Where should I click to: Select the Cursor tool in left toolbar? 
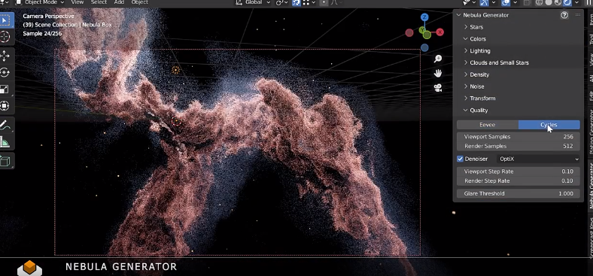[x=5, y=37]
